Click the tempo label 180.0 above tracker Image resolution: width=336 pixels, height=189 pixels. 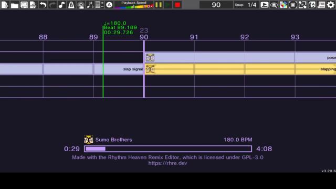pos(115,23)
